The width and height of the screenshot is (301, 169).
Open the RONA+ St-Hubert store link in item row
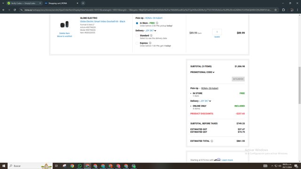click(x=154, y=18)
